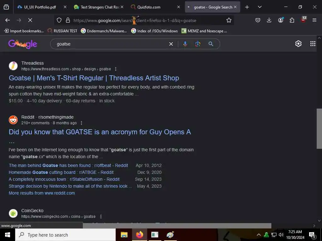
Task: Open RUSSIAN TEST bookmark
Action: click(x=62, y=31)
